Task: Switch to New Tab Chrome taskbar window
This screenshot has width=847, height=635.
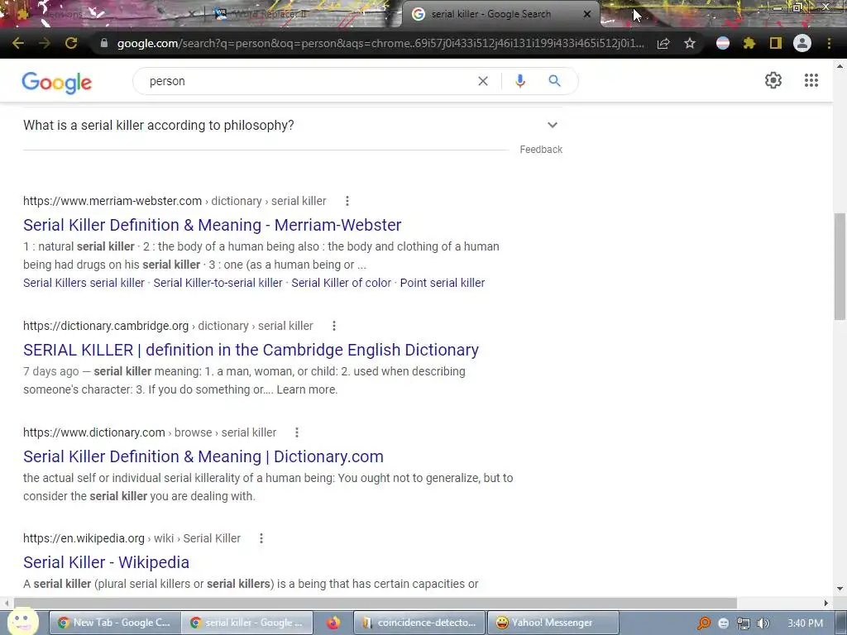Action: (114, 623)
